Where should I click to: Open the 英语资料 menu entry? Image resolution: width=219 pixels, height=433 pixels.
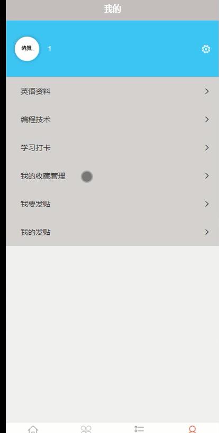tap(112, 91)
